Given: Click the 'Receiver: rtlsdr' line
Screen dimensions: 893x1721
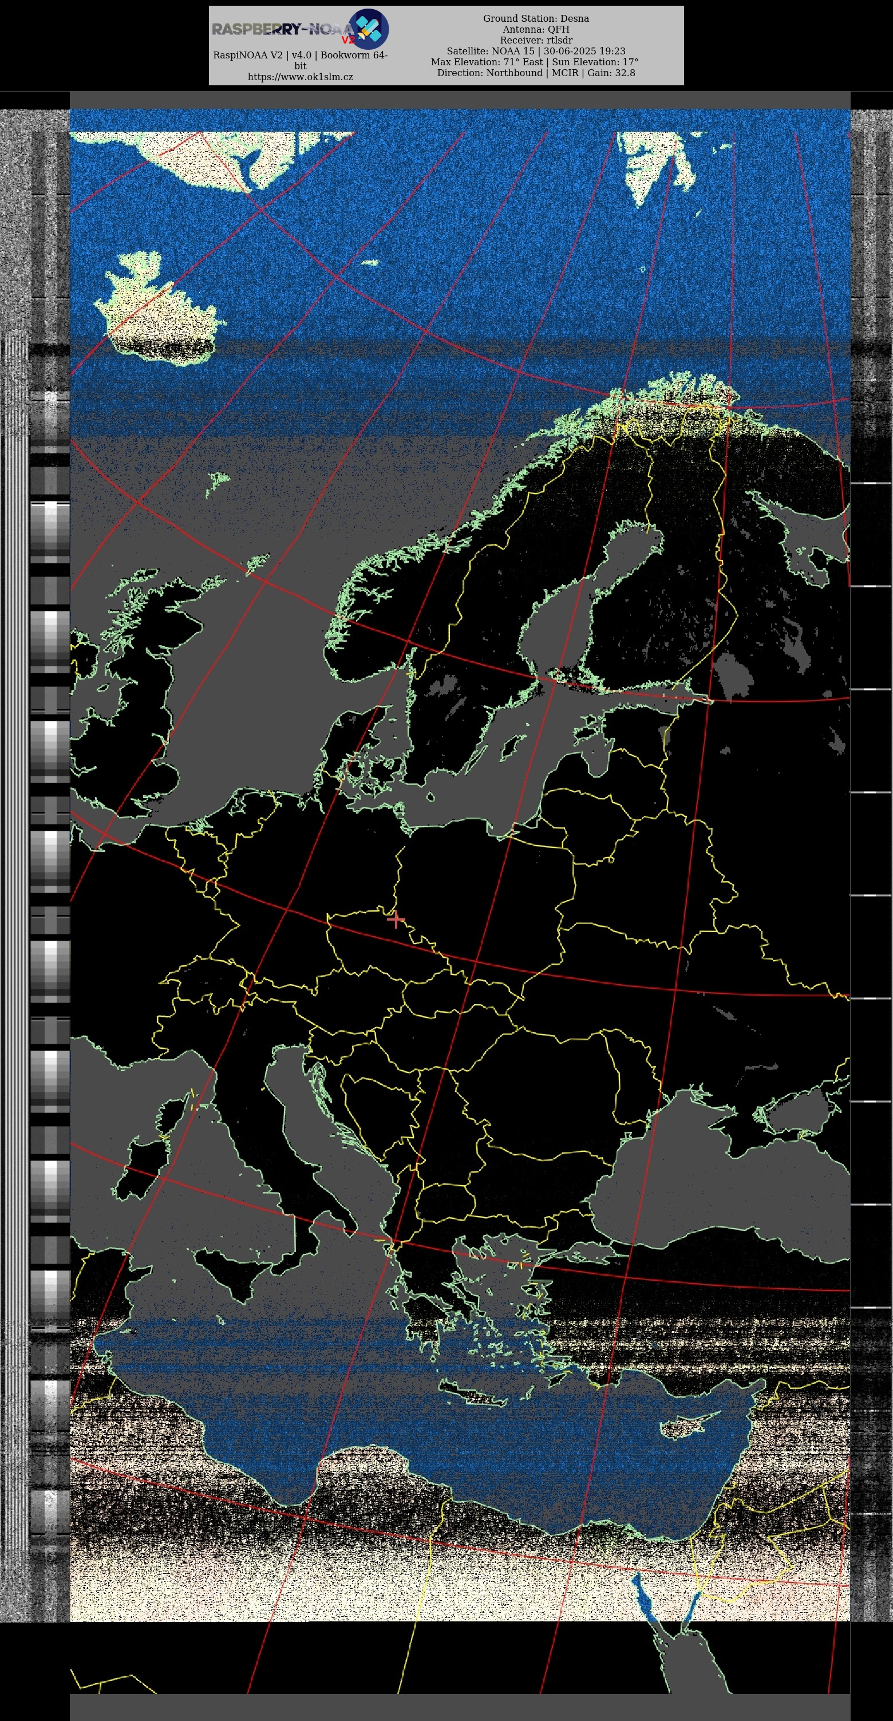Looking at the screenshot, I should (536, 40).
